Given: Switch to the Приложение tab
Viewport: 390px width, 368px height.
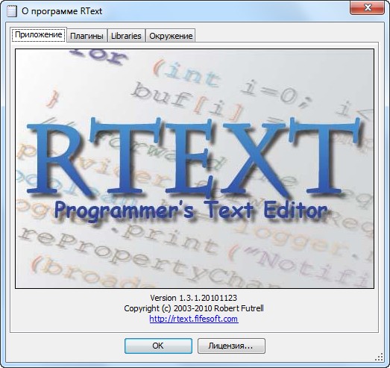Looking at the screenshot, I should [x=39, y=34].
